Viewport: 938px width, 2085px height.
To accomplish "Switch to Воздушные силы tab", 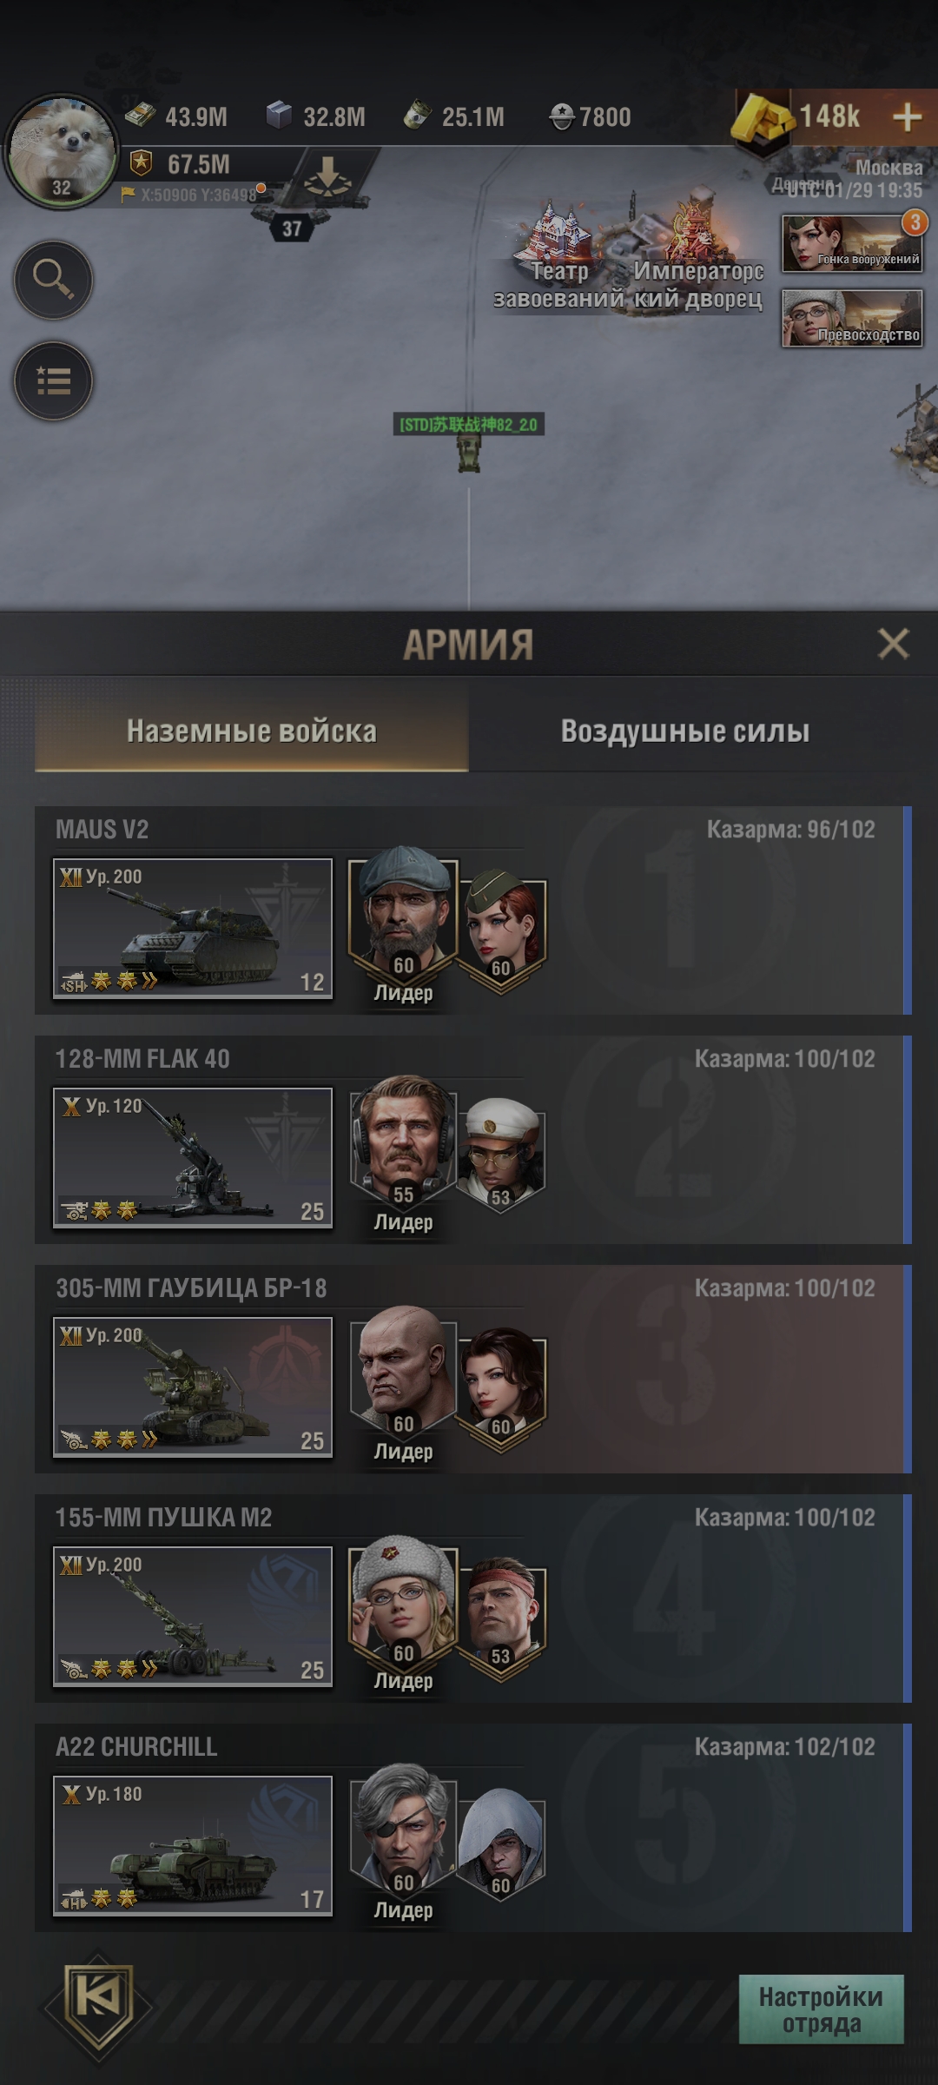I will pos(685,731).
